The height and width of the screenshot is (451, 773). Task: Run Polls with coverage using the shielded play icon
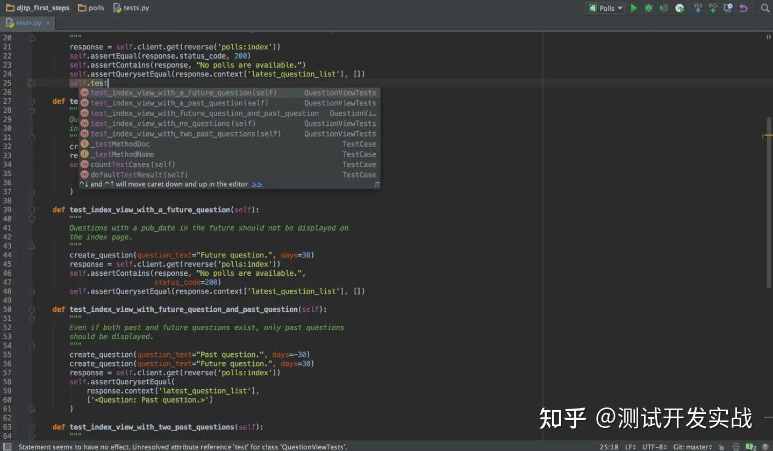[x=664, y=8]
